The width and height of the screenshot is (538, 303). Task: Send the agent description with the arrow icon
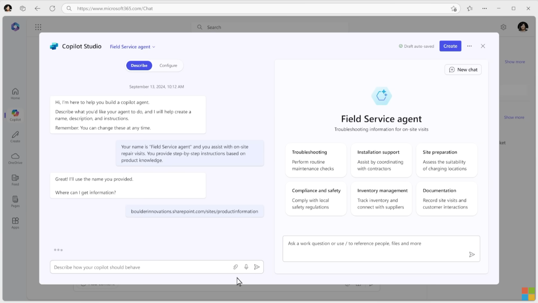pyautogui.click(x=257, y=267)
